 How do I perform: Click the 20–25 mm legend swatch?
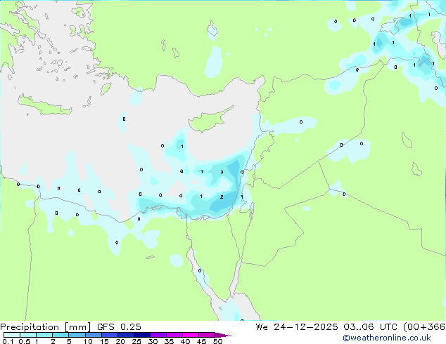(125, 335)
